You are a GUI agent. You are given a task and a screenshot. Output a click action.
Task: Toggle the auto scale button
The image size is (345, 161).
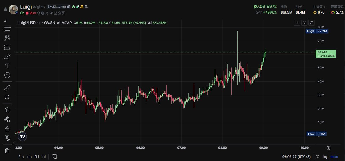(x=334, y=157)
